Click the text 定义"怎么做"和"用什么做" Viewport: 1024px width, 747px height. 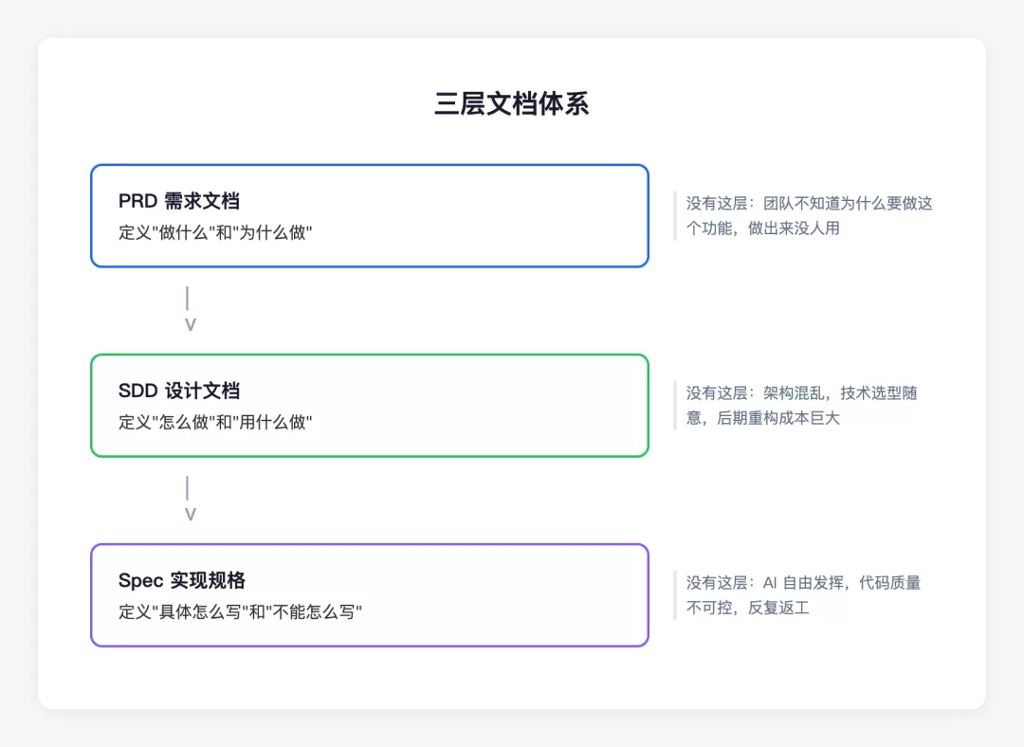[x=215, y=422]
